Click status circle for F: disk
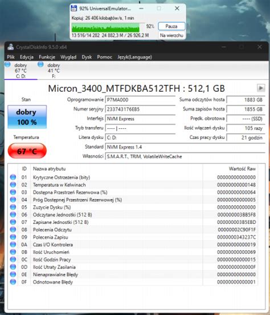Screen dimensions: 270x315 pos(40,64)
